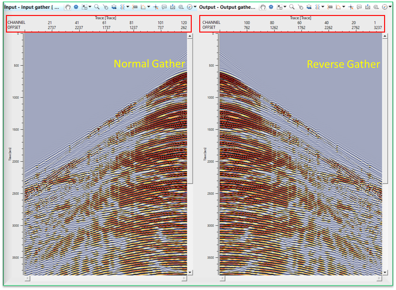This screenshot has width=396, height=290.
Task: Click layers icon in Input gather toolbar
Action: coord(114,7)
